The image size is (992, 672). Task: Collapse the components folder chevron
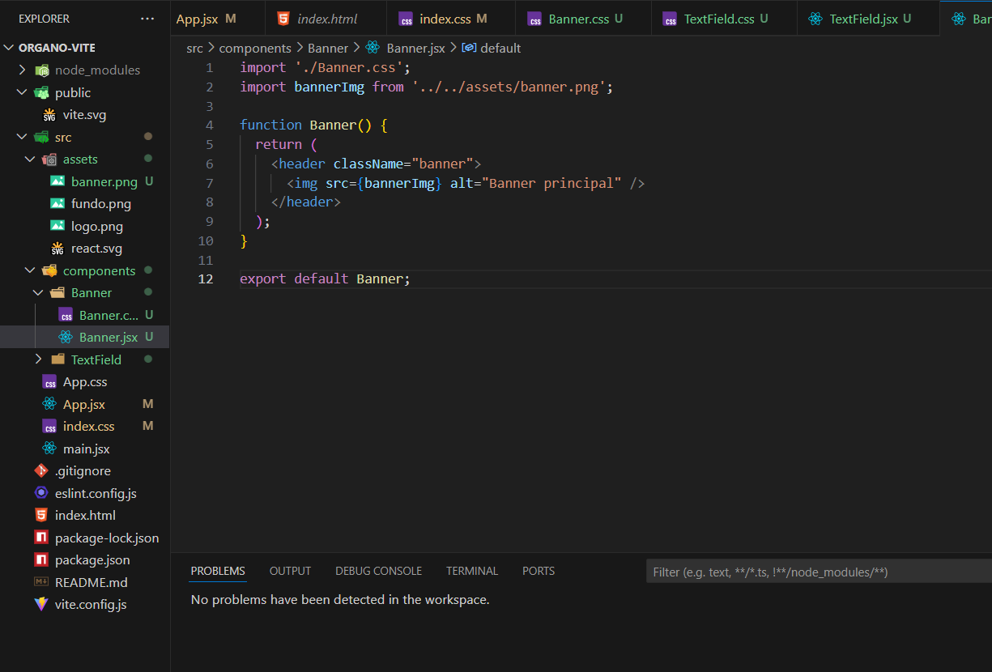[30, 270]
